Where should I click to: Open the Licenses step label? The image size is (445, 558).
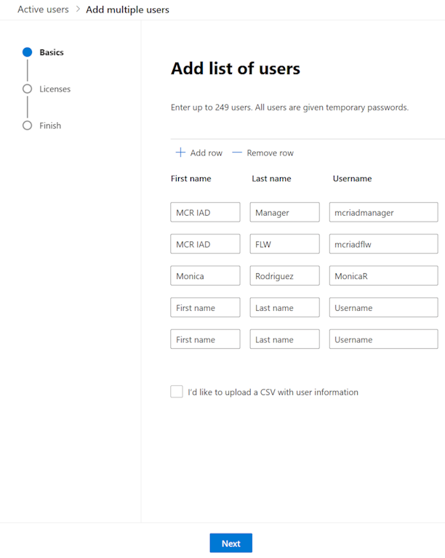click(55, 89)
